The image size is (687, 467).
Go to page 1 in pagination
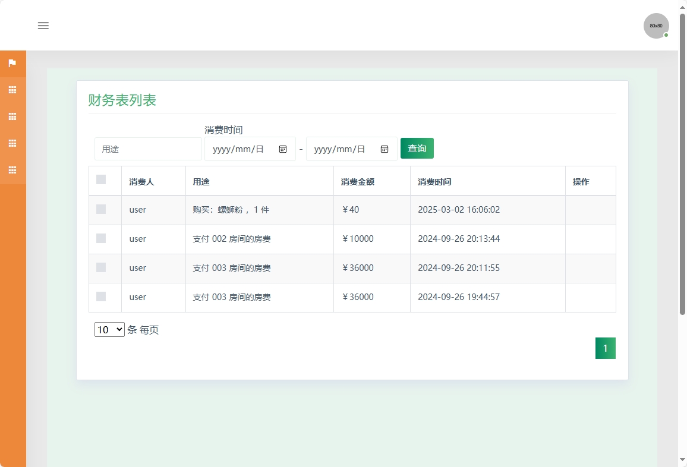[605, 348]
